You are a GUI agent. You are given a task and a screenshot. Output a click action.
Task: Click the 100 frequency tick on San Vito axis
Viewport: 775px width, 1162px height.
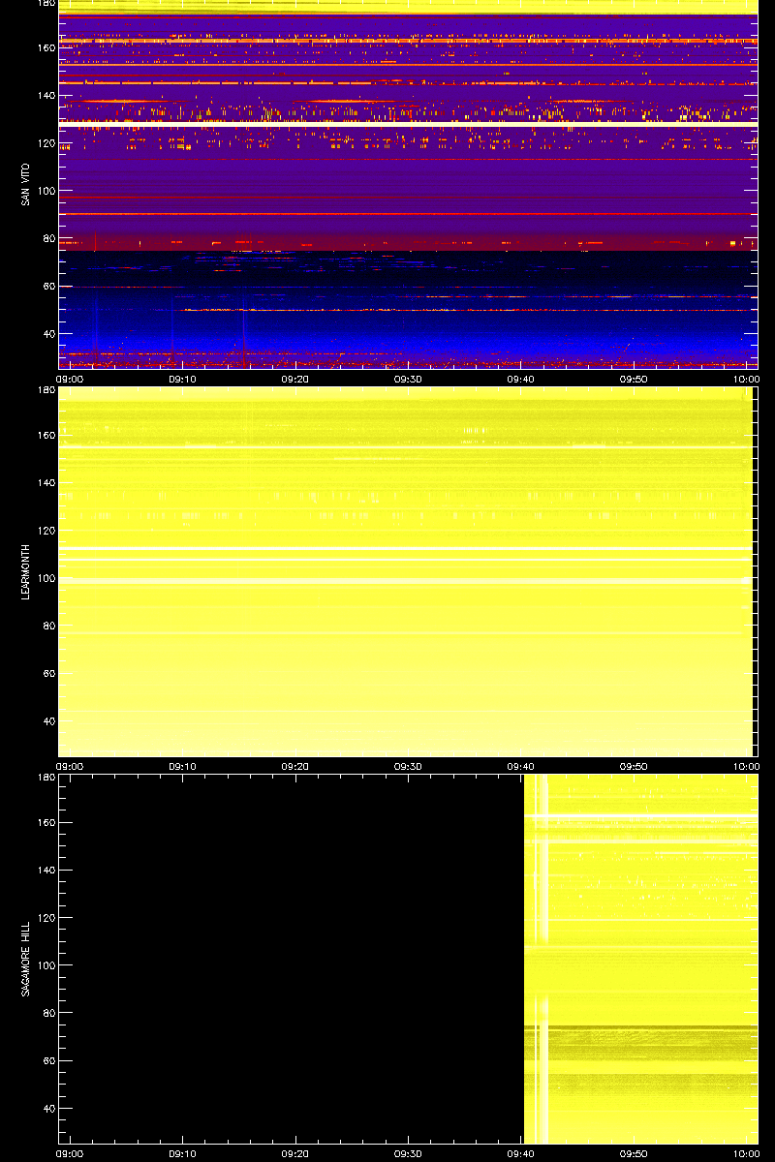46,191
